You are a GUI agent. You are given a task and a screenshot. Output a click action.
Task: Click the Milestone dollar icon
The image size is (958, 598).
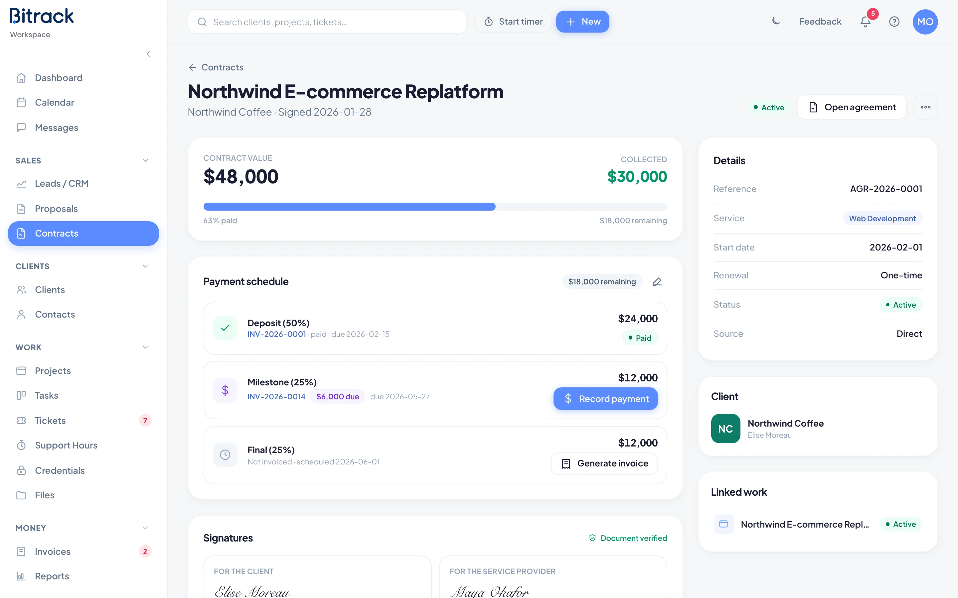click(x=225, y=390)
